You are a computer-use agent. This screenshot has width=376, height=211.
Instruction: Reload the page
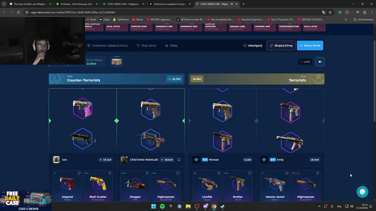coord(18,12)
